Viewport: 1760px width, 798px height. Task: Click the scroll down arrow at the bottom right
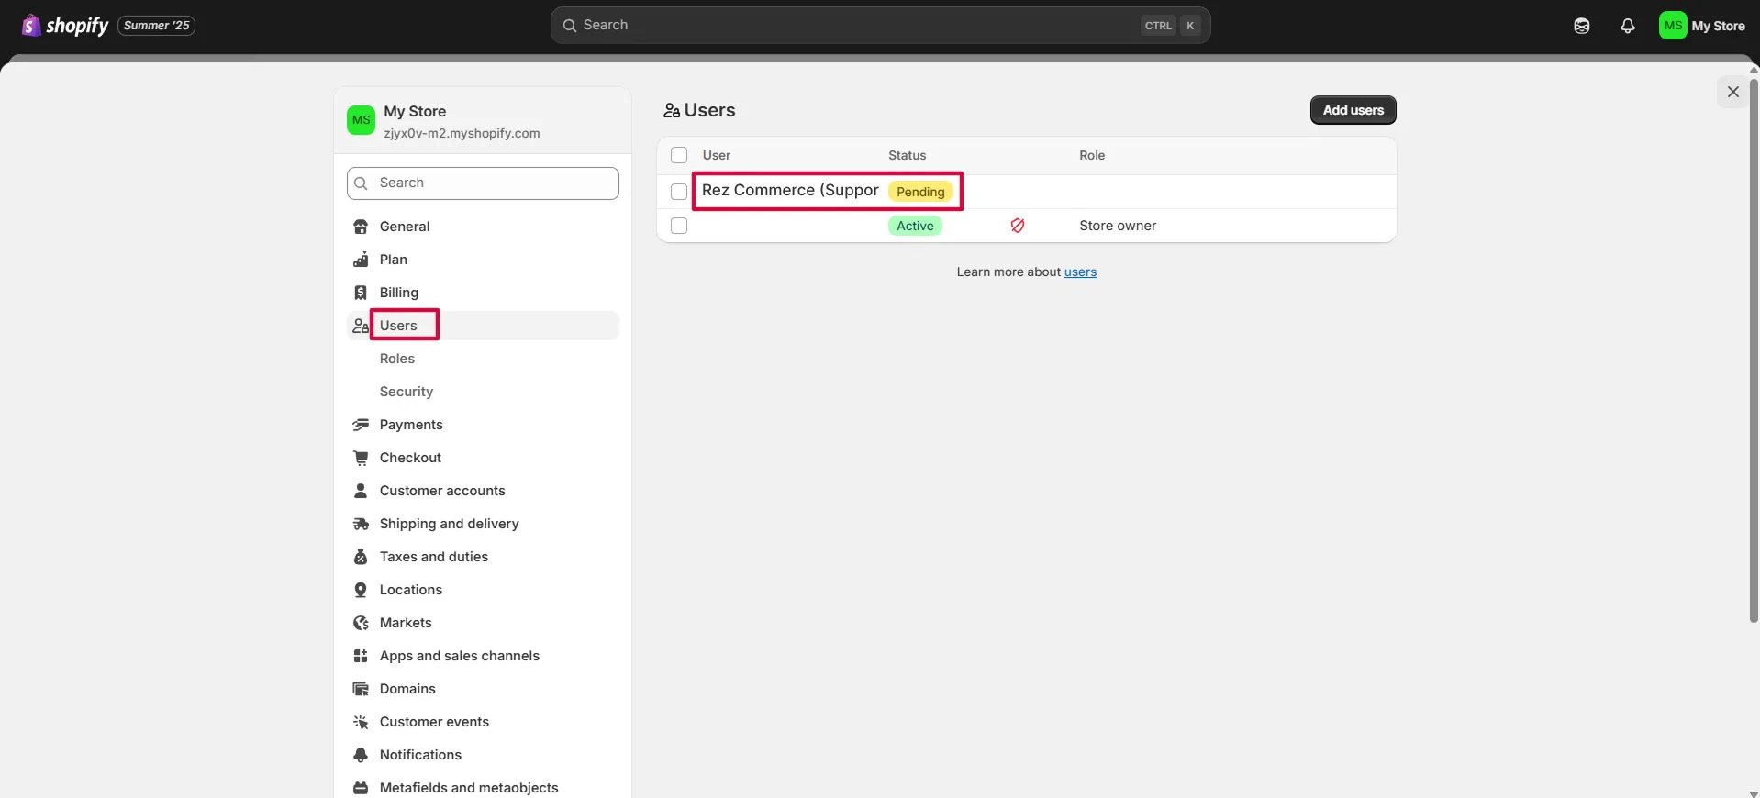(x=1754, y=792)
